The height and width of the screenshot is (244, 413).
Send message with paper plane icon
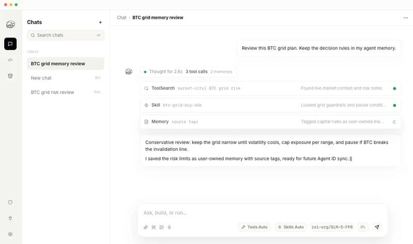pos(377,227)
